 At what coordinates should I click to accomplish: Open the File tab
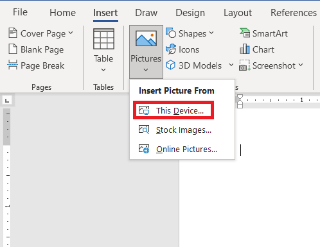[x=20, y=12]
